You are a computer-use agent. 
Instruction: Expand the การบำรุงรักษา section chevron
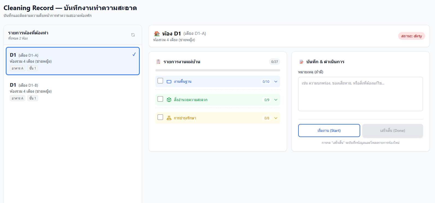[276, 118]
